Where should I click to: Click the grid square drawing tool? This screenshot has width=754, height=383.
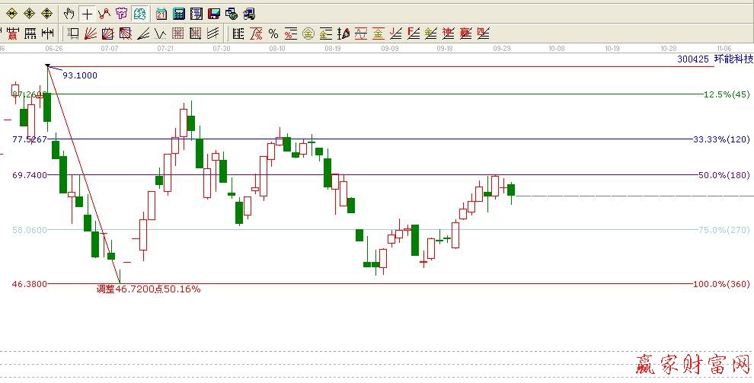click(178, 33)
